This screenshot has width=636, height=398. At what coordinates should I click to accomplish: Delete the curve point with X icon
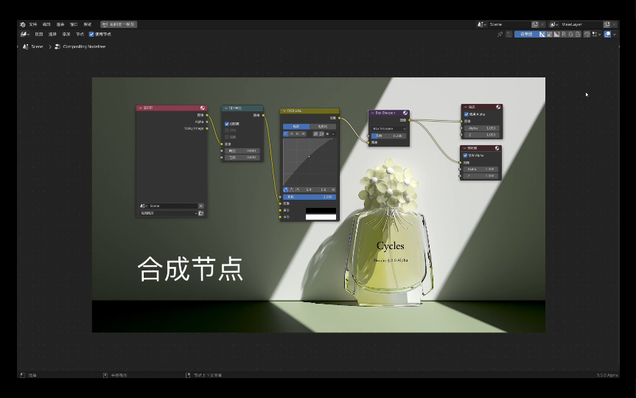(333, 190)
